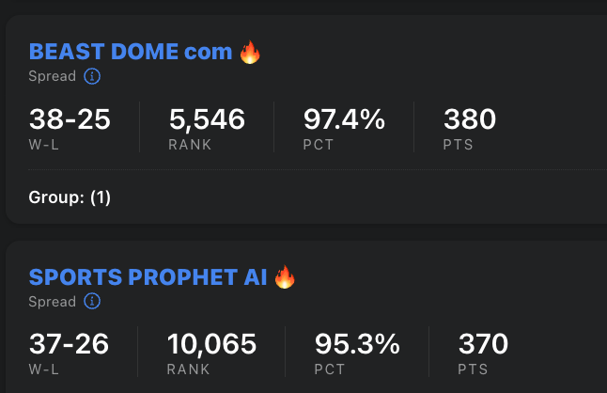Click the fire icon beside SPORTS PROPHET AI
The width and height of the screenshot is (607, 393).
point(285,276)
